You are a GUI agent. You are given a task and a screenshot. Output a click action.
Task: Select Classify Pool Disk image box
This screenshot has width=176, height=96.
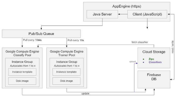22,81
